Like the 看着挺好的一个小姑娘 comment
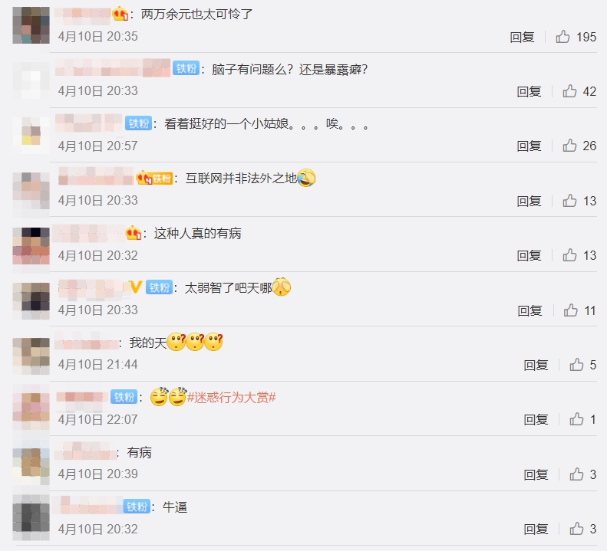The image size is (607, 551). click(x=570, y=146)
